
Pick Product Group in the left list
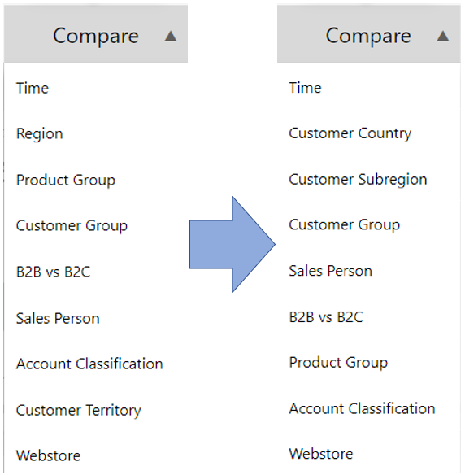66,181
